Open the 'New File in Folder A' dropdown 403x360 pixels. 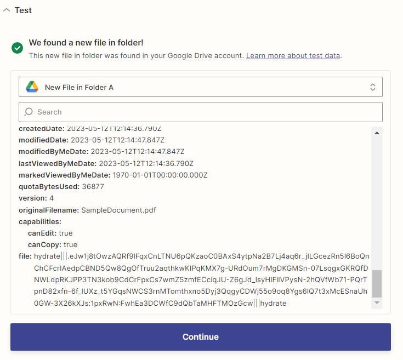click(200, 87)
